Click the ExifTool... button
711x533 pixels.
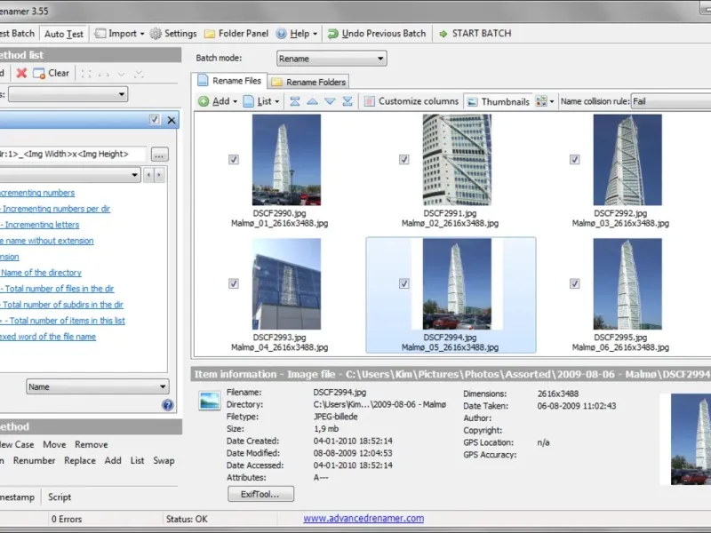[260, 495]
